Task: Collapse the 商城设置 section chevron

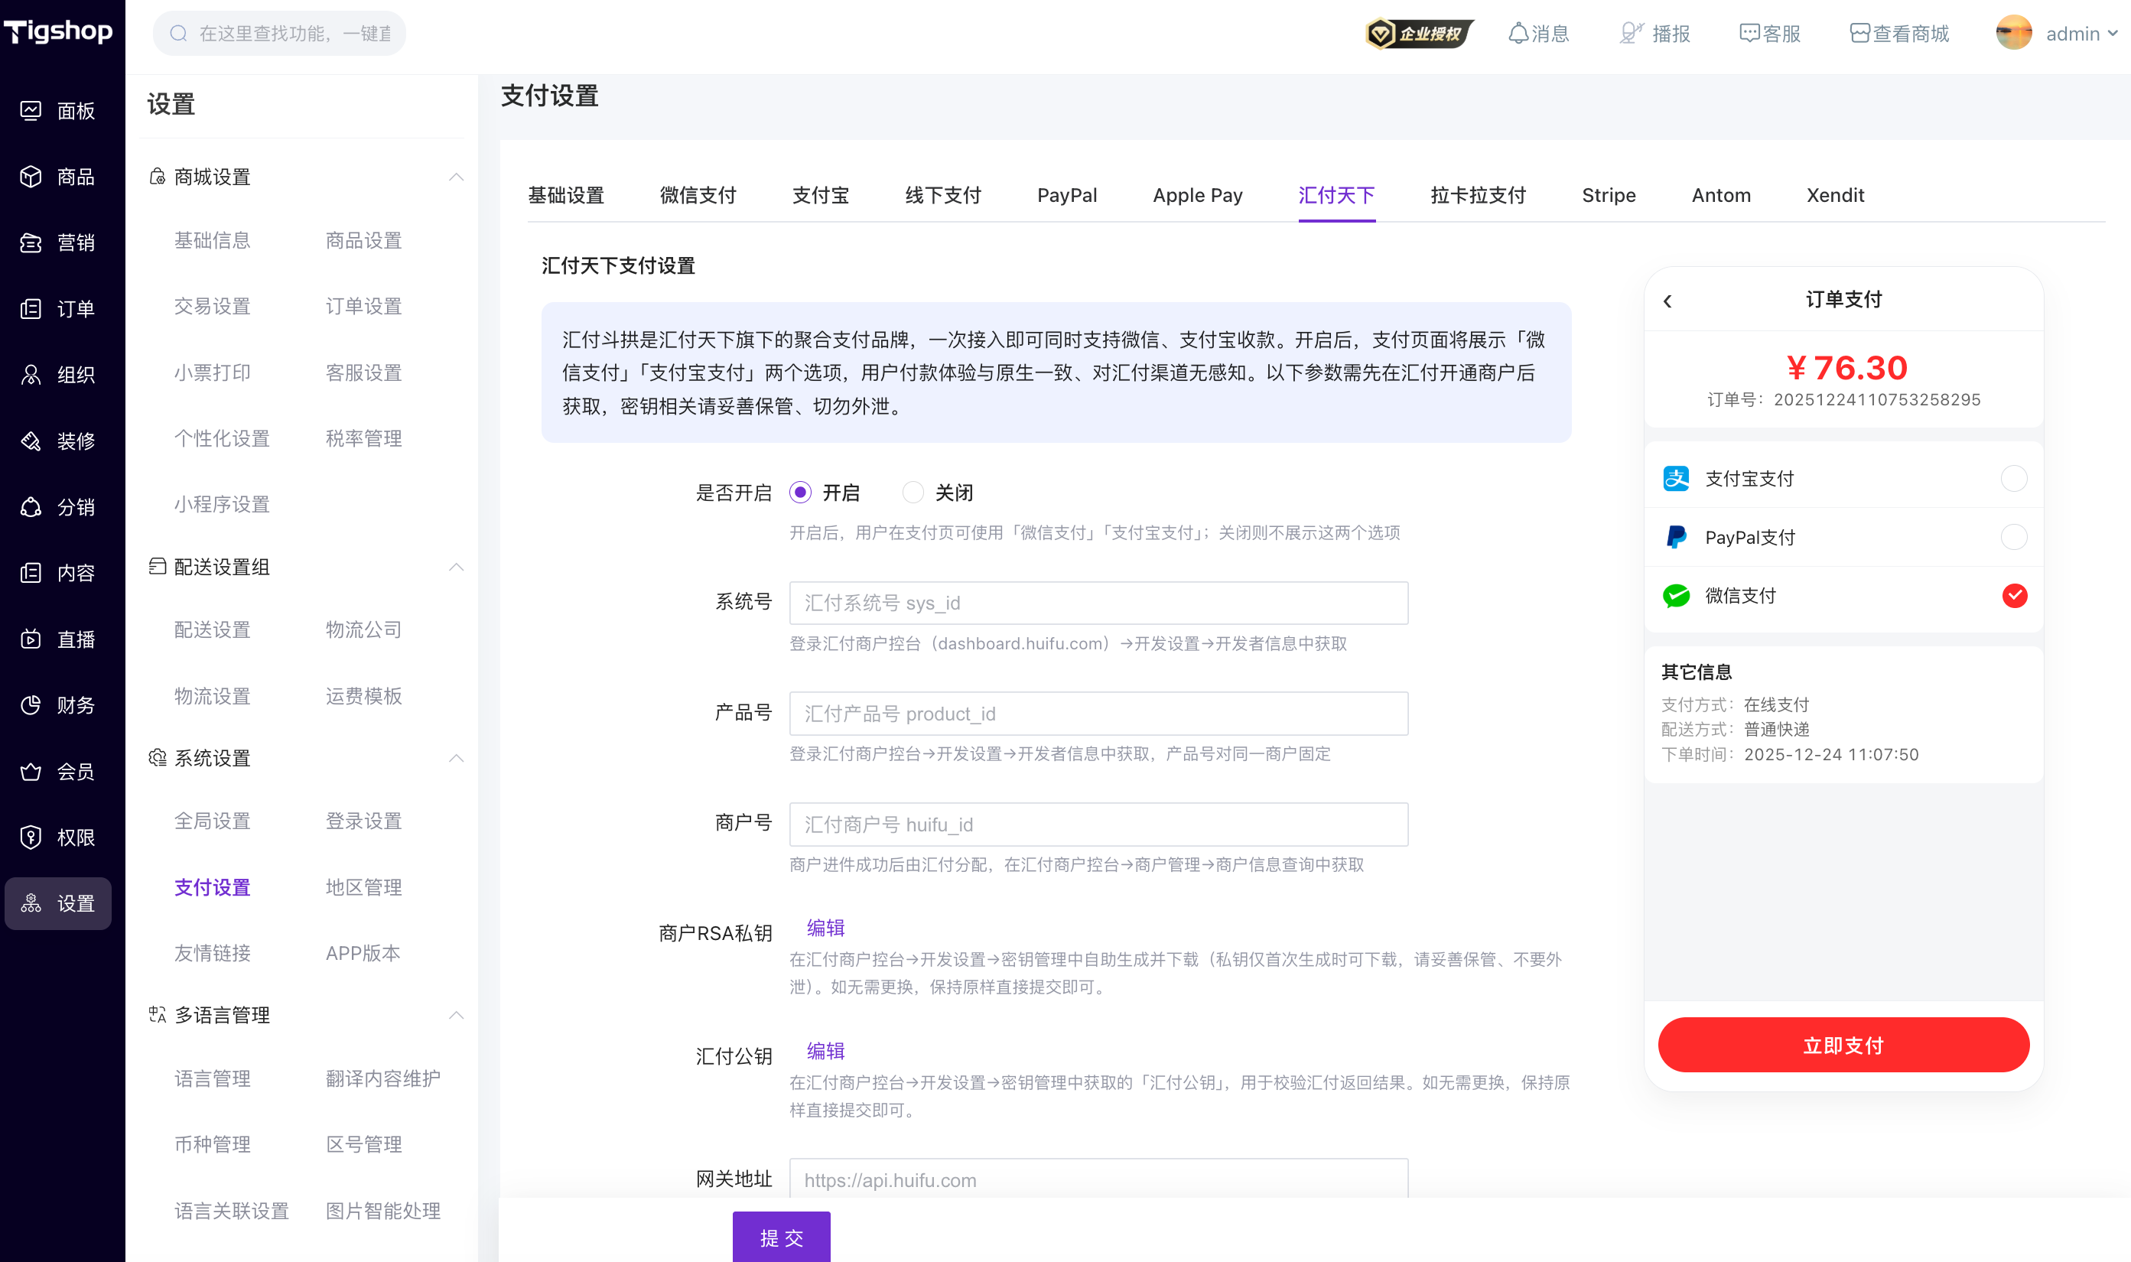Action: [x=456, y=177]
